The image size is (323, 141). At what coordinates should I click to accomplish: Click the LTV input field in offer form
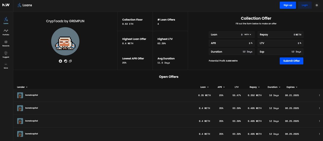(x=280, y=43)
